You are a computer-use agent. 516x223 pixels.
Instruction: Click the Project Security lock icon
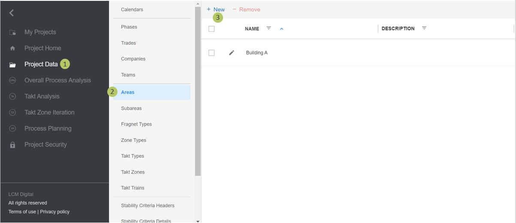(x=12, y=145)
